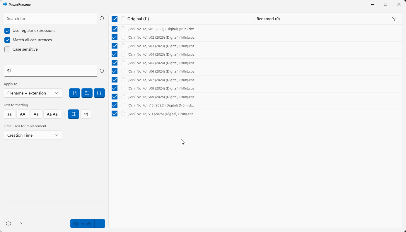This screenshot has height=232, width=406.
Task: Open the Creation Time dropdown
Action: tap(33, 135)
